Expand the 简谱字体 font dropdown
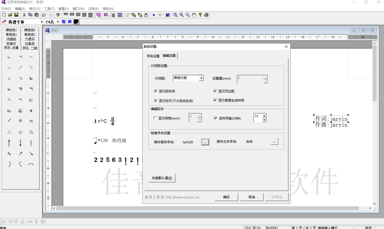 (42, 22)
